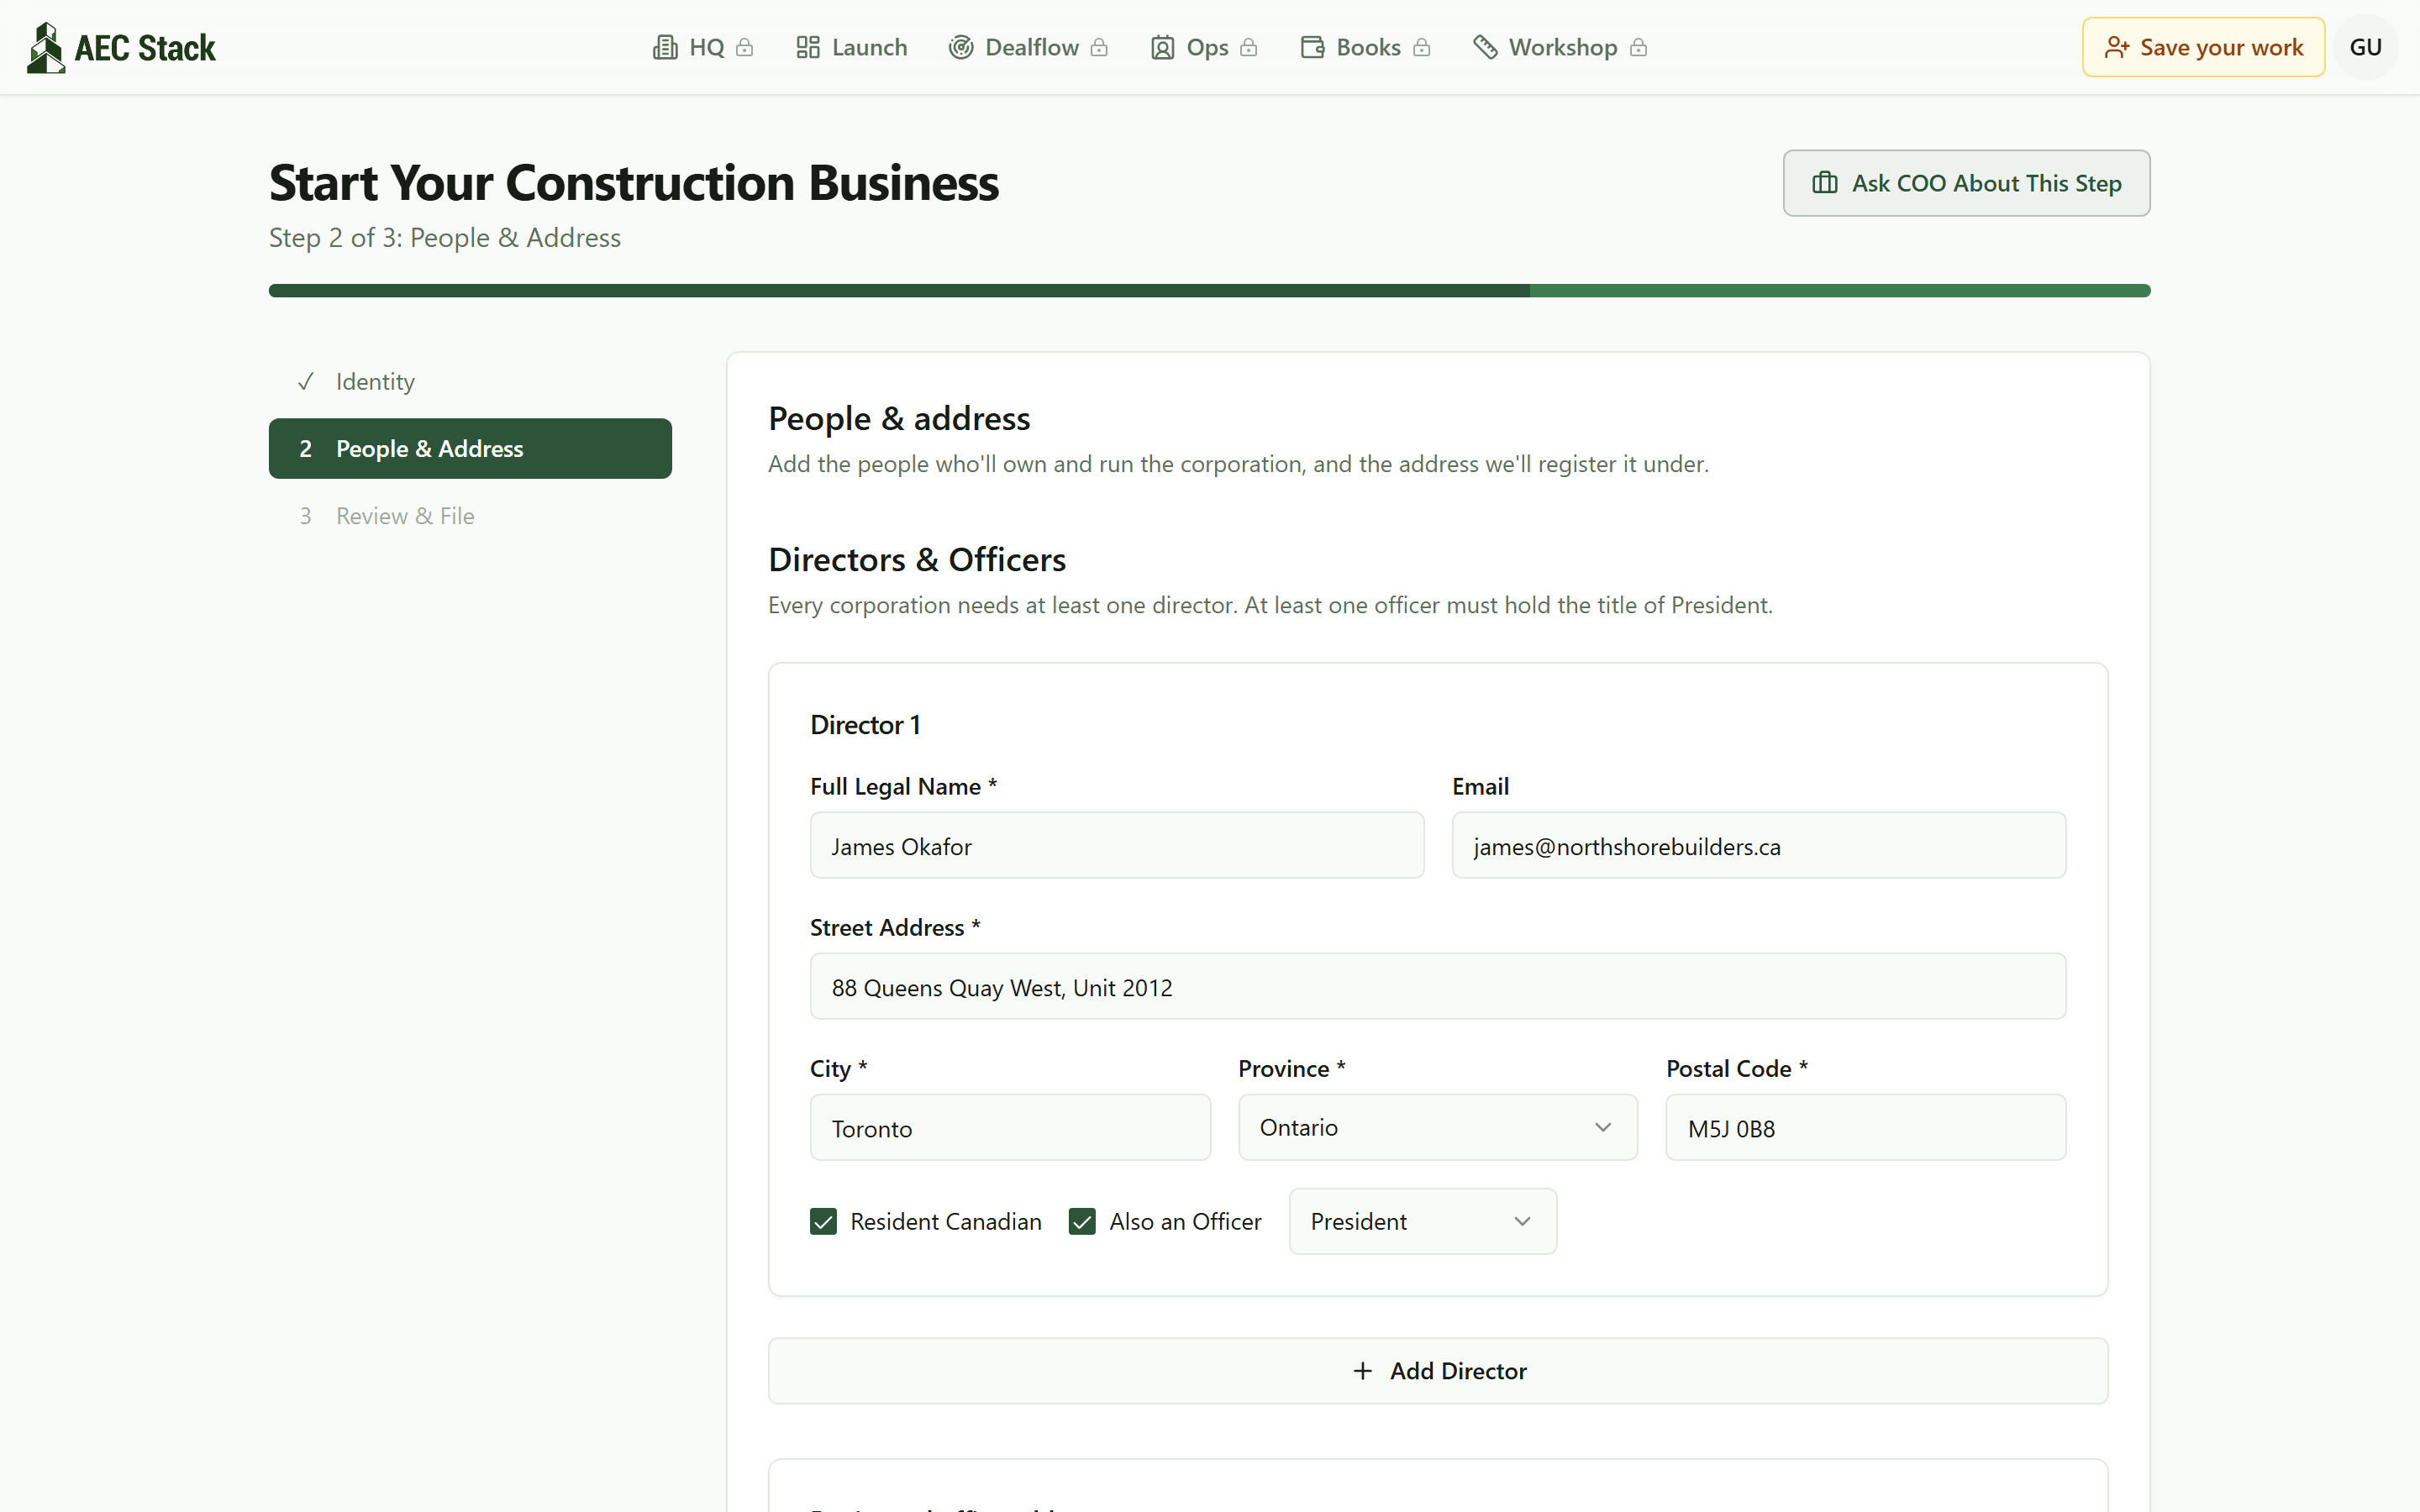
Task: Click the AEC Stack brand name
Action: (145, 48)
